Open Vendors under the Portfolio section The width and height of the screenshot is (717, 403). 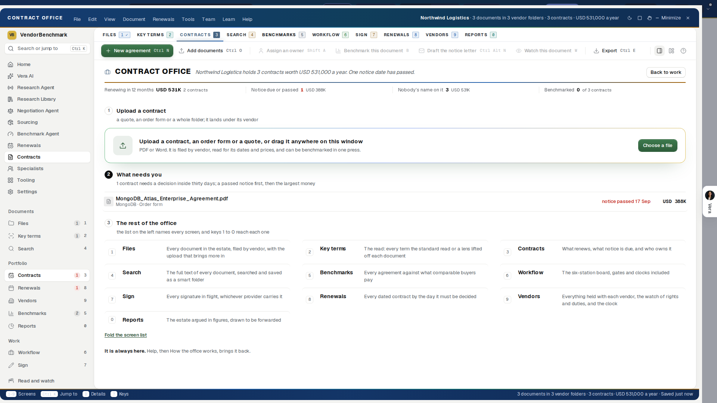47,300
